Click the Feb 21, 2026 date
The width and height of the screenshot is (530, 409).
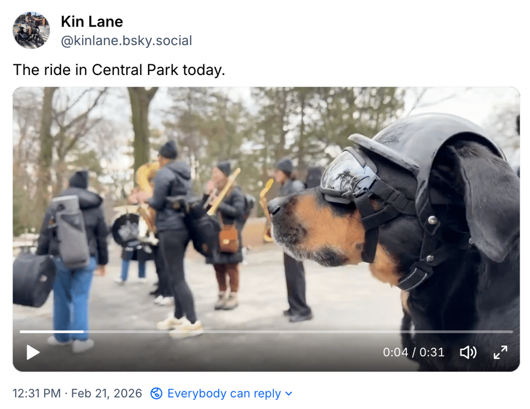[107, 394]
